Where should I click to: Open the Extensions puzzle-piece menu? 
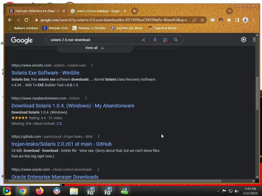point(229,20)
